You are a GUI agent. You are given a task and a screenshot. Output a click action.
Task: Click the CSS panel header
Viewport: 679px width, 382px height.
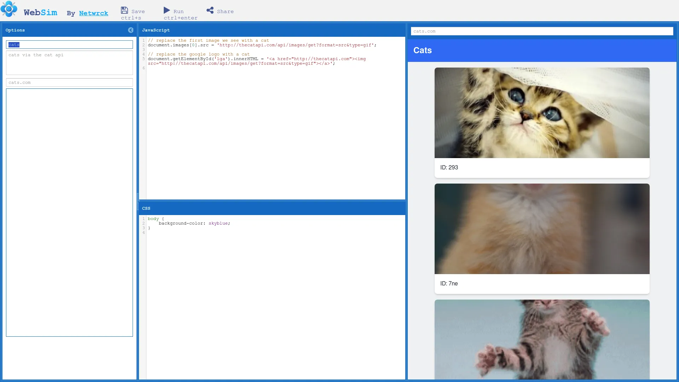point(272,208)
